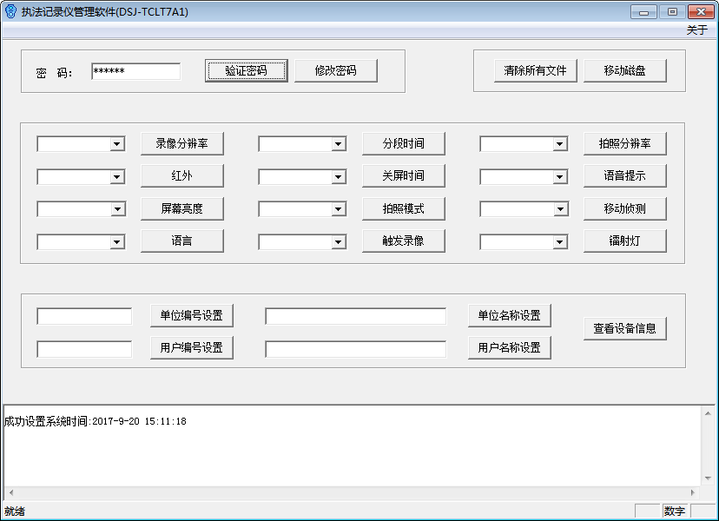Image resolution: width=719 pixels, height=521 pixels.
Task: Click the 单位名称 text input field
Action: pos(355,316)
